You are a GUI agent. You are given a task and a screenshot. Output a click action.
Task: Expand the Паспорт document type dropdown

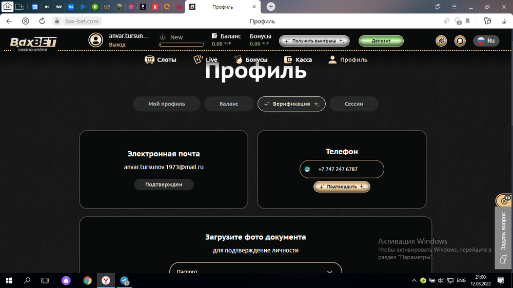(x=255, y=270)
